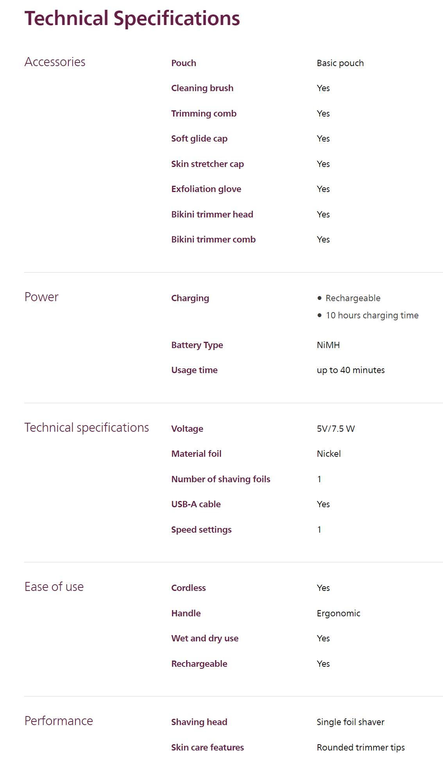Select the Wet and dry use label
Viewport: 443px width, 763px height.
204,639
